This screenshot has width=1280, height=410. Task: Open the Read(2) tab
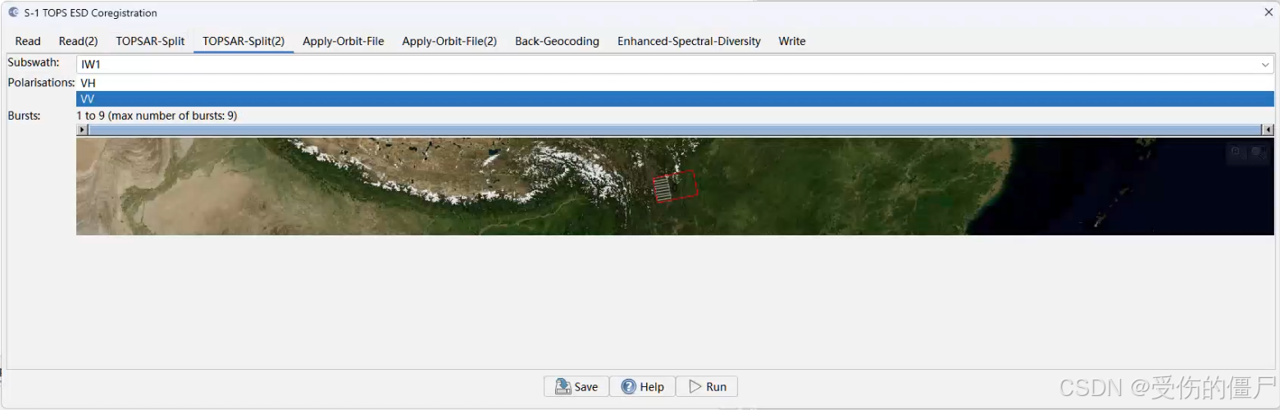point(78,41)
